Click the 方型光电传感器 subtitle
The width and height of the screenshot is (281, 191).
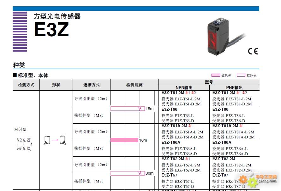tap(57, 16)
